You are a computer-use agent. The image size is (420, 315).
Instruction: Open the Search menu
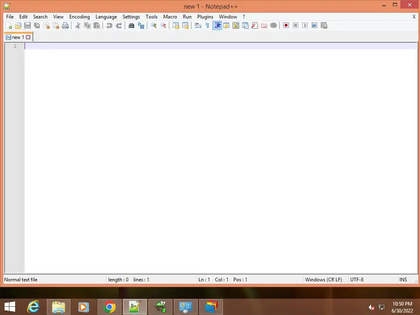click(x=40, y=16)
